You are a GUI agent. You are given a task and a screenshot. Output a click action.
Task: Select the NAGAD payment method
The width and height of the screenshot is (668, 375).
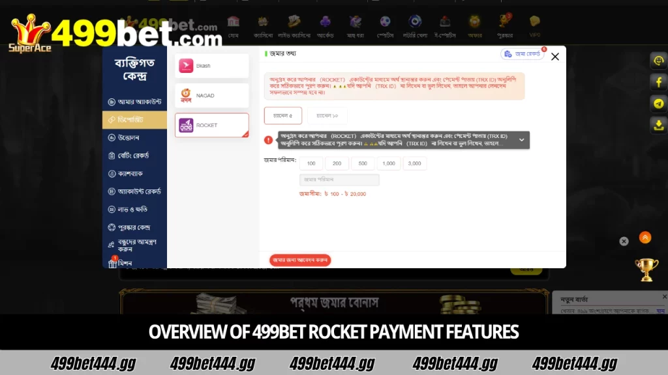(212, 96)
